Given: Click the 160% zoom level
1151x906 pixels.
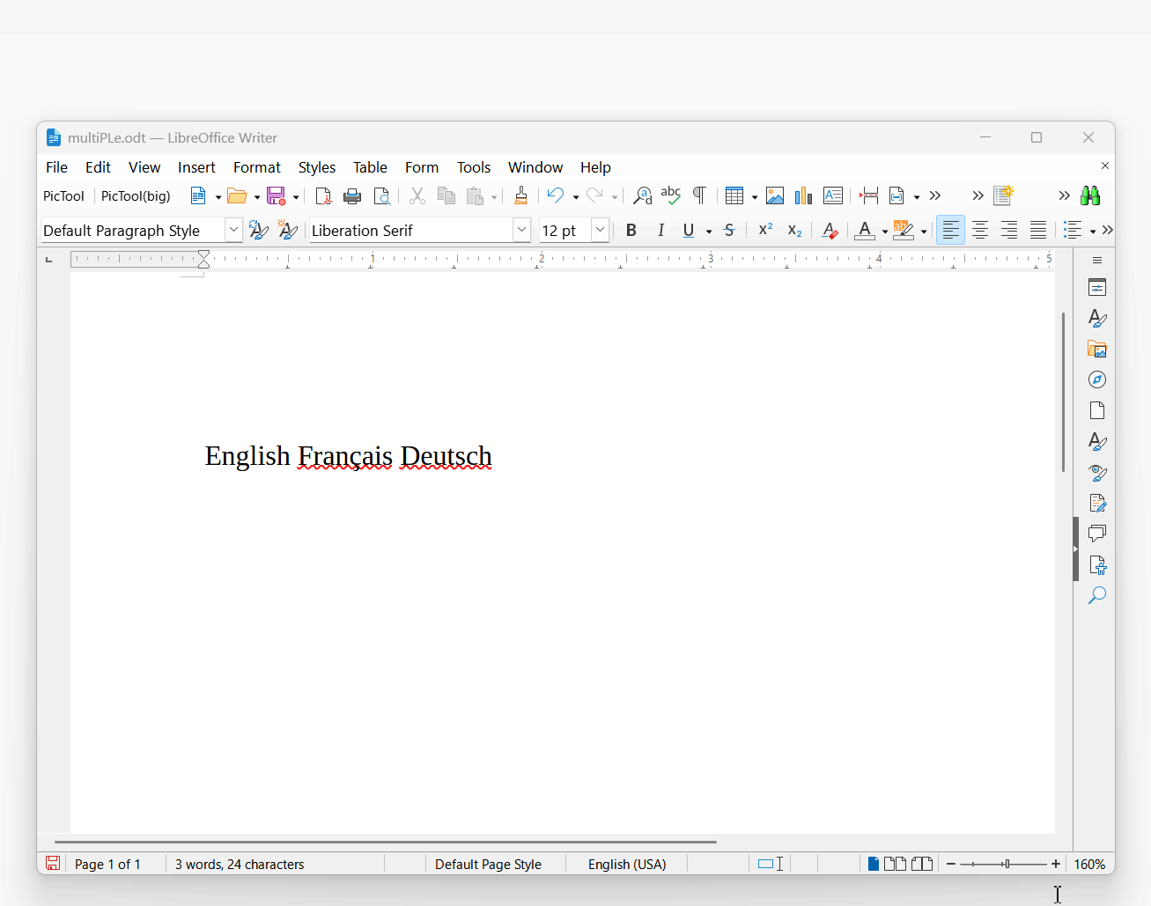Looking at the screenshot, I should (1089, 864).
